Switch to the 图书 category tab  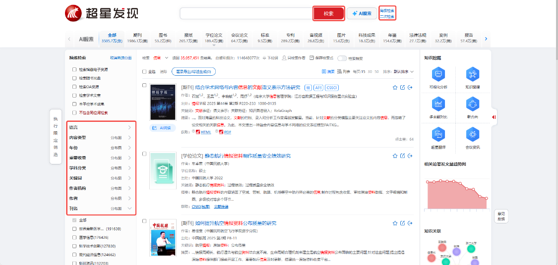163,38
